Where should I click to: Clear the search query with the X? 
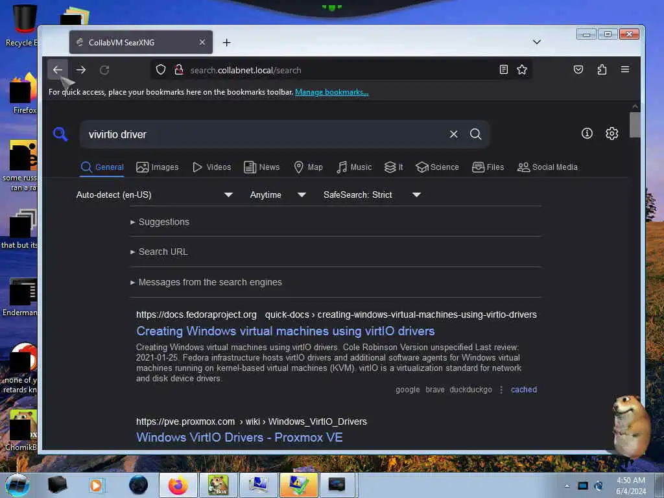click(453, 134)
